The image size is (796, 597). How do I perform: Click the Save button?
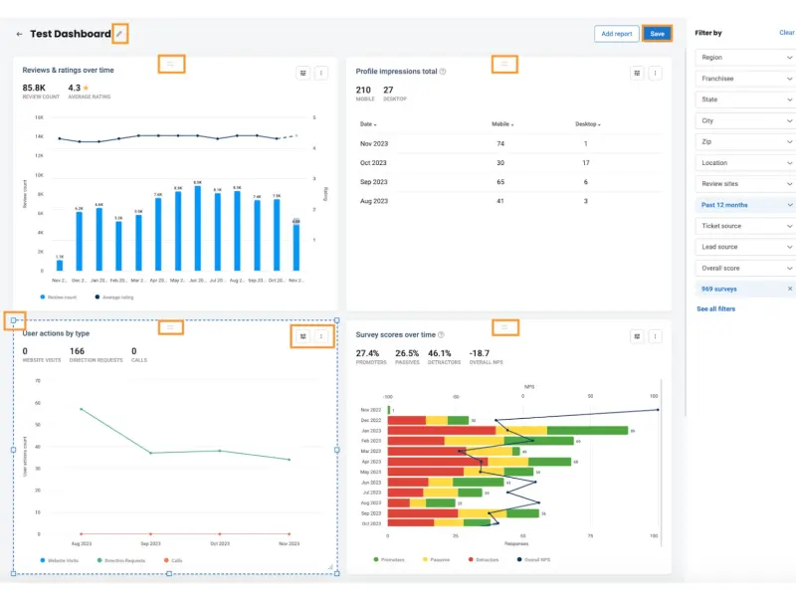[x=657, y=34]
